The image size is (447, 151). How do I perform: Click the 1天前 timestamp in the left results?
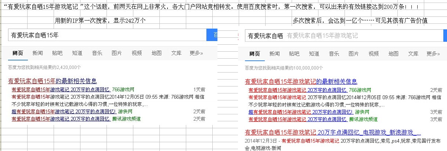point(199,89)
